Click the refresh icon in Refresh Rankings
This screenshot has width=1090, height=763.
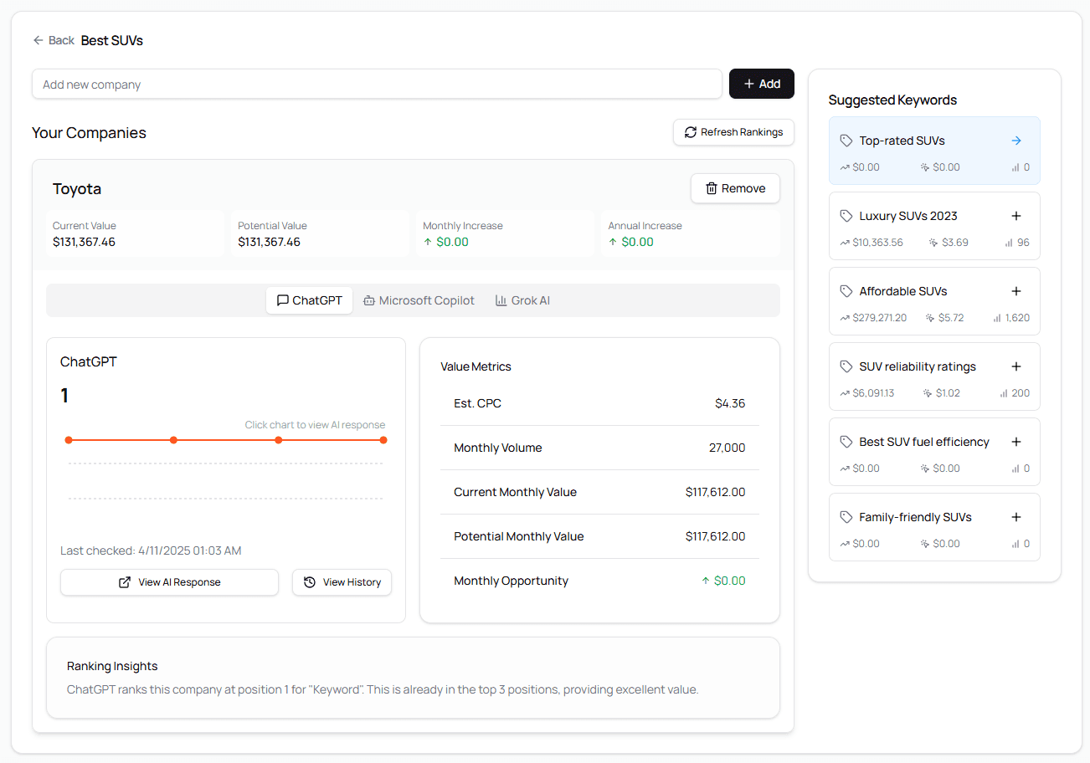691,132
